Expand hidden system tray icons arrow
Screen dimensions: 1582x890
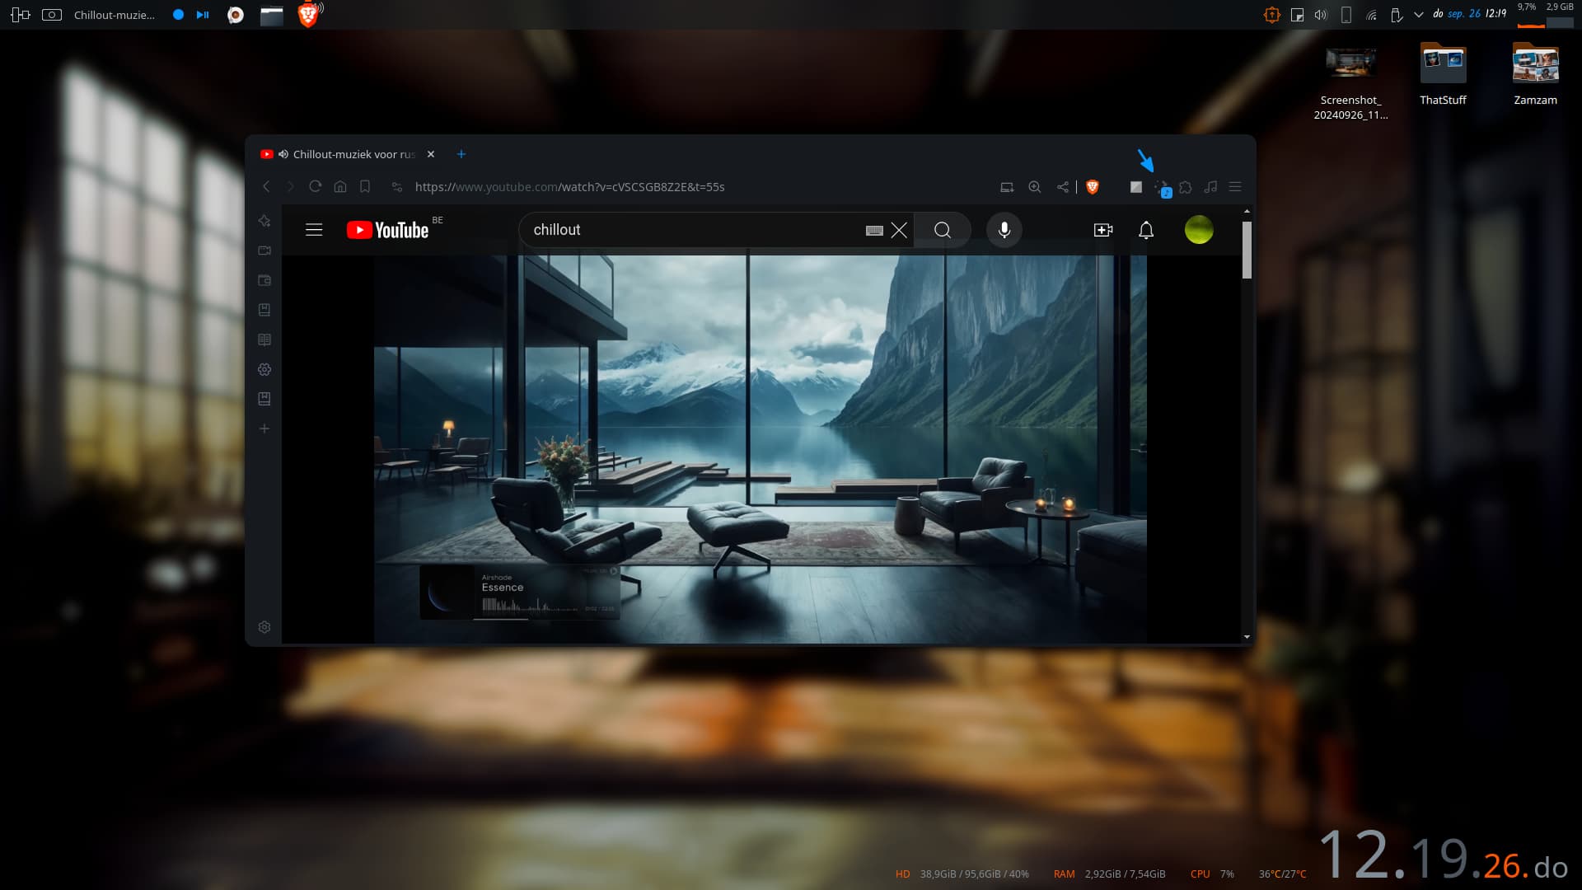tap(1419, 15)
